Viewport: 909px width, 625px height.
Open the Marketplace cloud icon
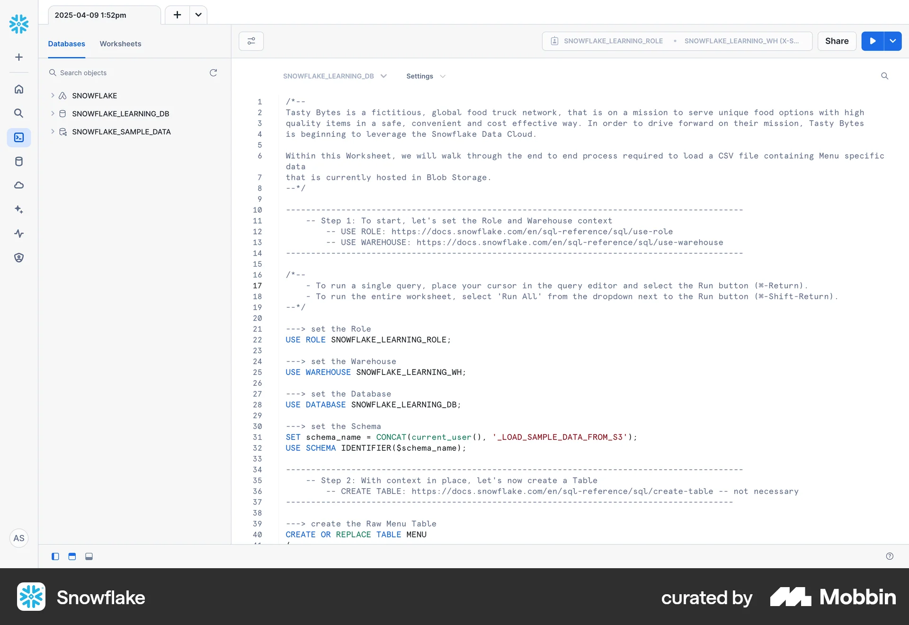(18, 185)
